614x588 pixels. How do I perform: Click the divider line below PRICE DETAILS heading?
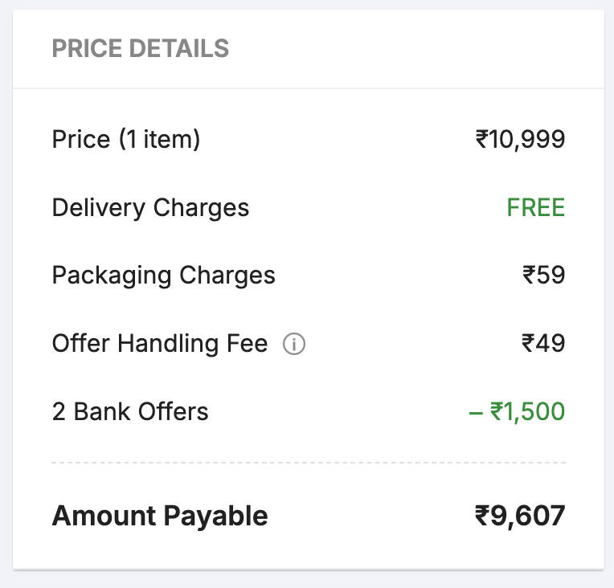pyautogui.click(x=309, y=88)
